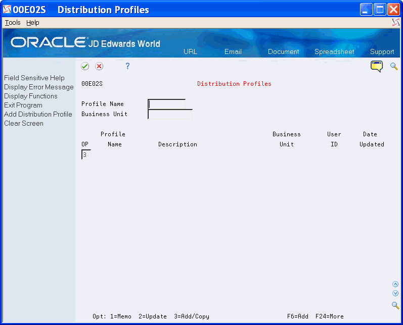
Task: Close the Distribution Profiles window
Action: 393,10
